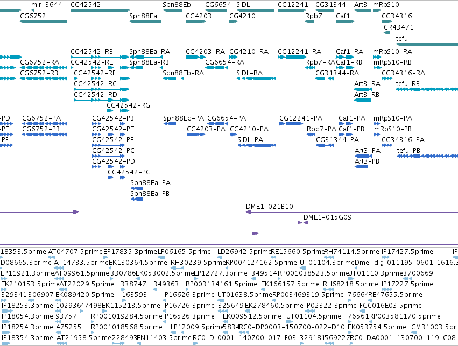Open the CG42542-RF transcript label

95,73
